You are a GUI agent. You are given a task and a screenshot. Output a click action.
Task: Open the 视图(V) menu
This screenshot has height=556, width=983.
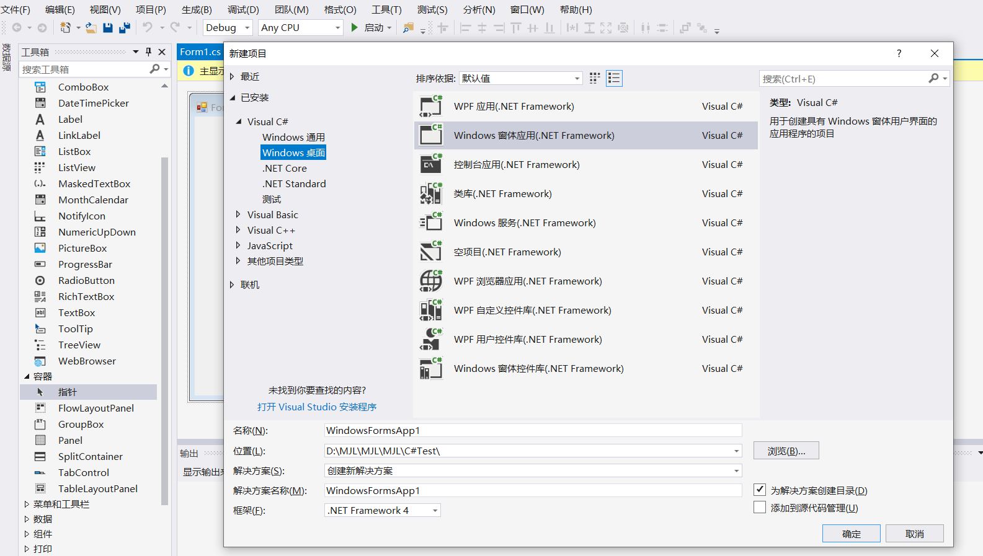[x=105, y=9]
